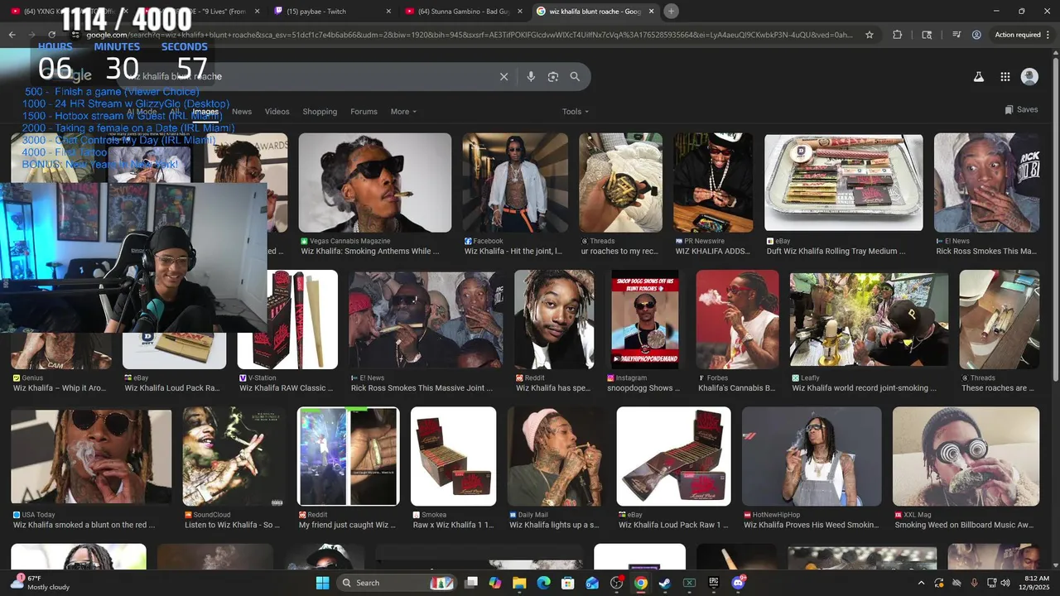Open the Snoop Dogg Instagram thumbnail
This screenshot has width=1060, height=596.
(645, 320)
